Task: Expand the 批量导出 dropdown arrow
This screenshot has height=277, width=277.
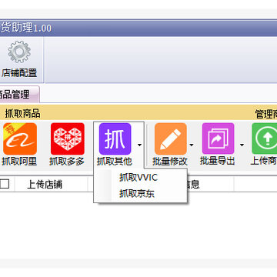Action: 242,145
